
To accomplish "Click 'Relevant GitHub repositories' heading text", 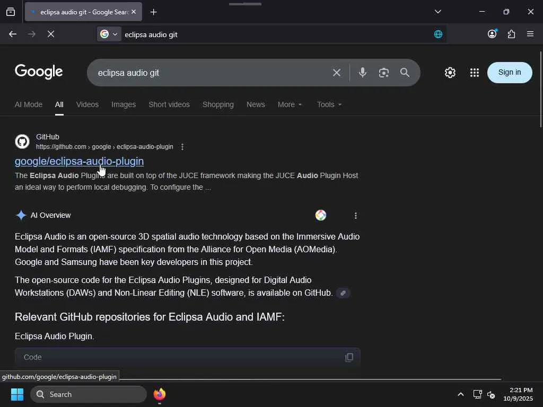I will (150, 317).
